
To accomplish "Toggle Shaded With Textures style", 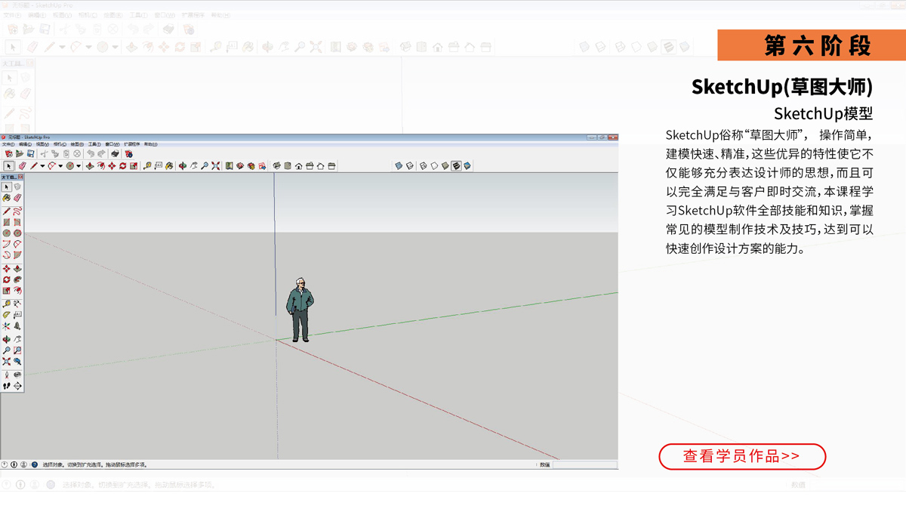I will pos(456,165).
